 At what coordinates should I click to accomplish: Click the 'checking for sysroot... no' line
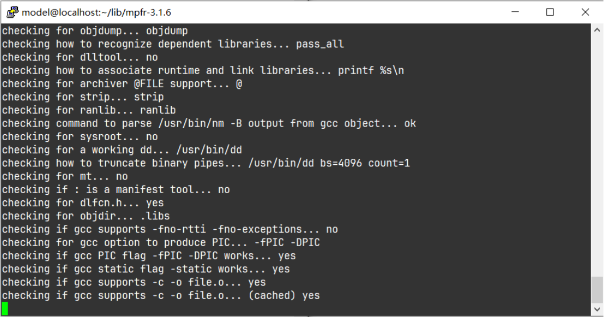80,136
